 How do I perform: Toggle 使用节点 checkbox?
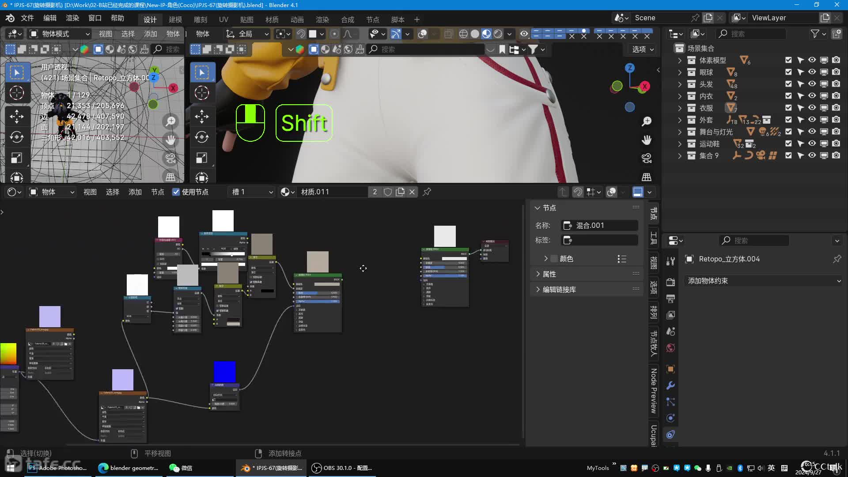176,192
